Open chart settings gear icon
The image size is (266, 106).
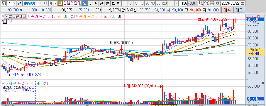218,3
